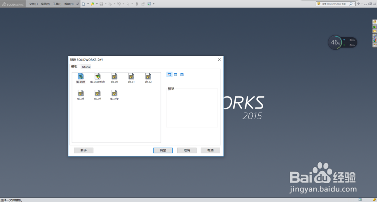Select the gb_assembly template icon
Image resolution: width=377 pixels, height=202 pixels.
click(97, 76)
